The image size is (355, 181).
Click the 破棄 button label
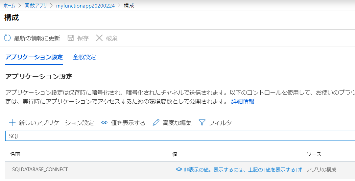pyautogui.click(x=112, y=38)
